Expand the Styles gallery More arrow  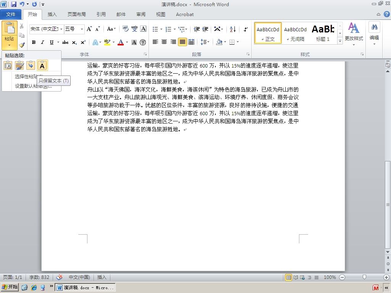pos(340,40)
